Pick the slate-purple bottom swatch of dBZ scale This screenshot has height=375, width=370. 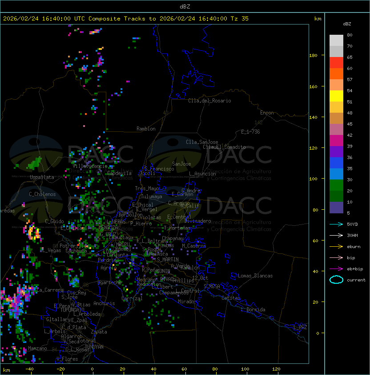tap(336, 208)
